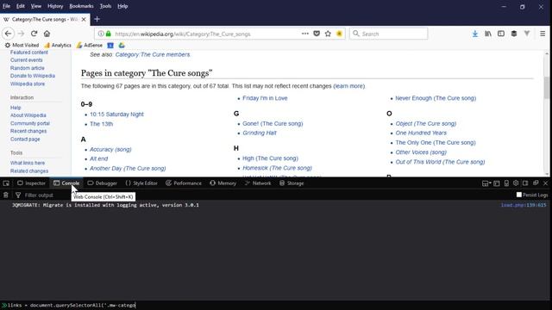Close the developer tools panel
This screenshot has width=552, height=310.
tap(545, 183)
